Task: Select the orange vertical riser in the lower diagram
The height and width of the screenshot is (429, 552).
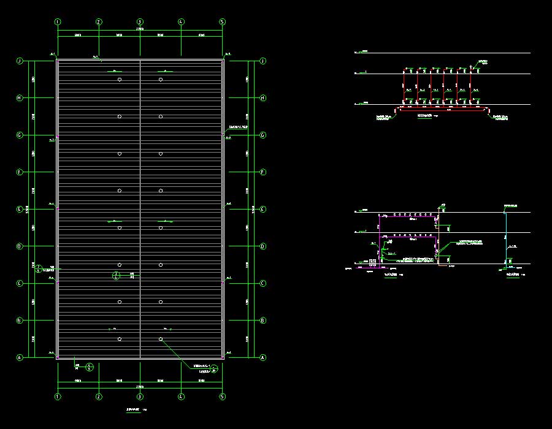Action: click(439, 237)
